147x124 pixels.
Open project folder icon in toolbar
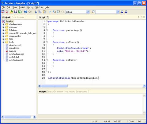(11, 12)
